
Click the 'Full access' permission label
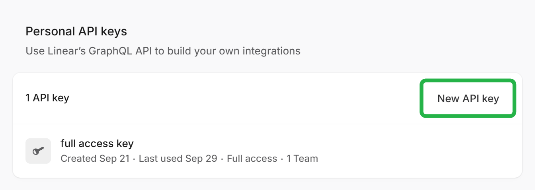coord(252,159)
